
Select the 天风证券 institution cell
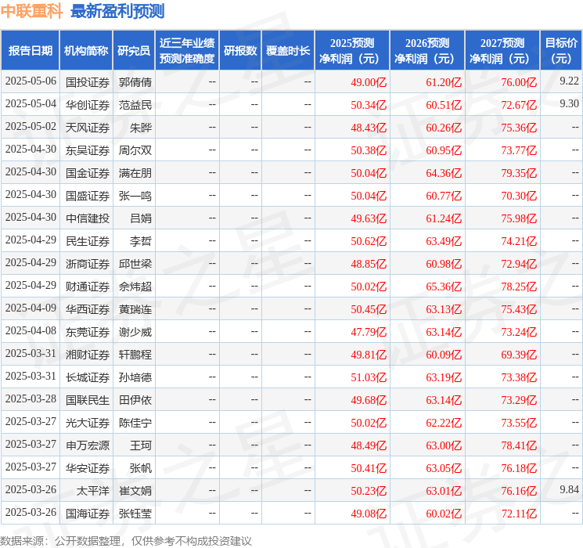point(88,128)
